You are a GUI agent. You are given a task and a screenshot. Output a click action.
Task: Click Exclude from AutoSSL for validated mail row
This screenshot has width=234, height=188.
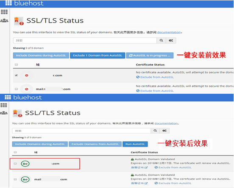click(x=173, y=183)
